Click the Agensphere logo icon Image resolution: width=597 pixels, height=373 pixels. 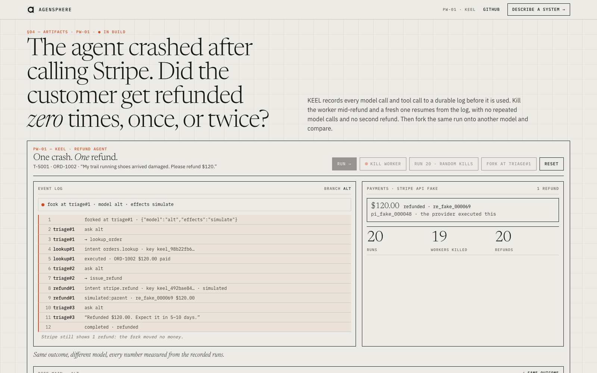coord(31,10)
